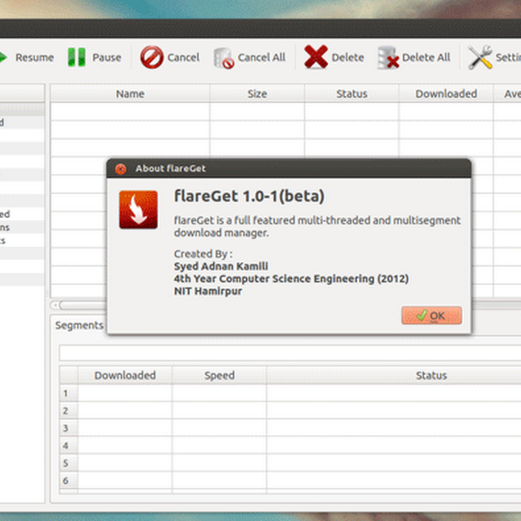Select segment row 5
521x521 pixels.
click(68, 463)
